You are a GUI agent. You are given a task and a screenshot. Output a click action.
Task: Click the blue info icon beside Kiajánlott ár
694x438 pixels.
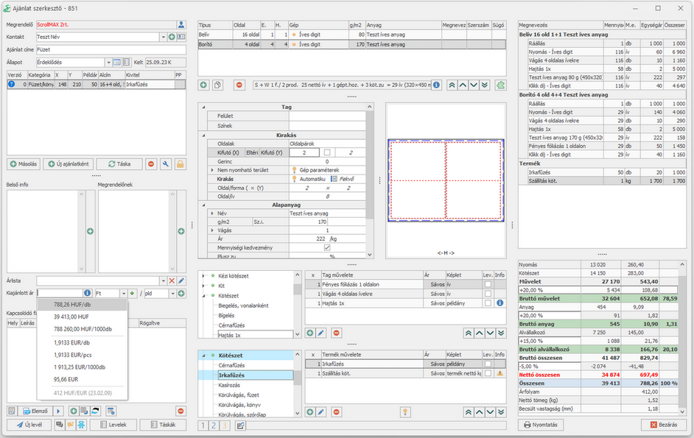[x=87, y=293]
